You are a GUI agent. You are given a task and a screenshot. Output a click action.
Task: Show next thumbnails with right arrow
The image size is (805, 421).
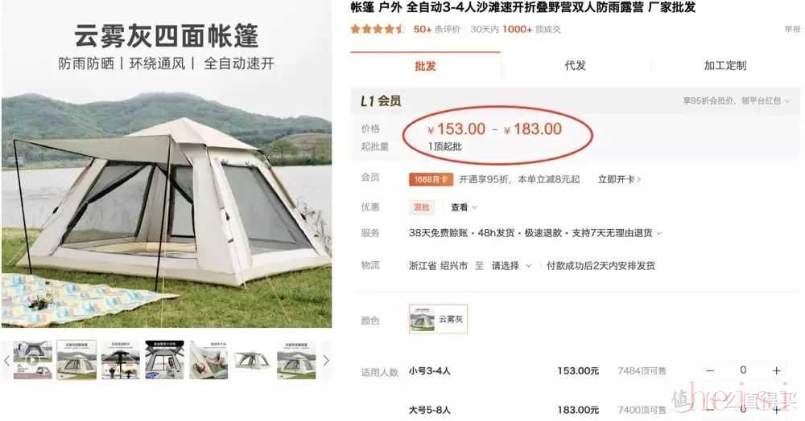pyautogui.click(x=326, y=361)
